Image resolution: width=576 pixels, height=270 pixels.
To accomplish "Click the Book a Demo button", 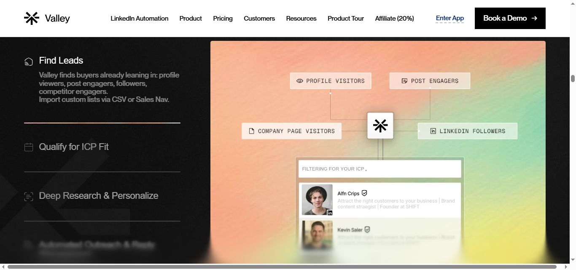I will click(510, 18).
